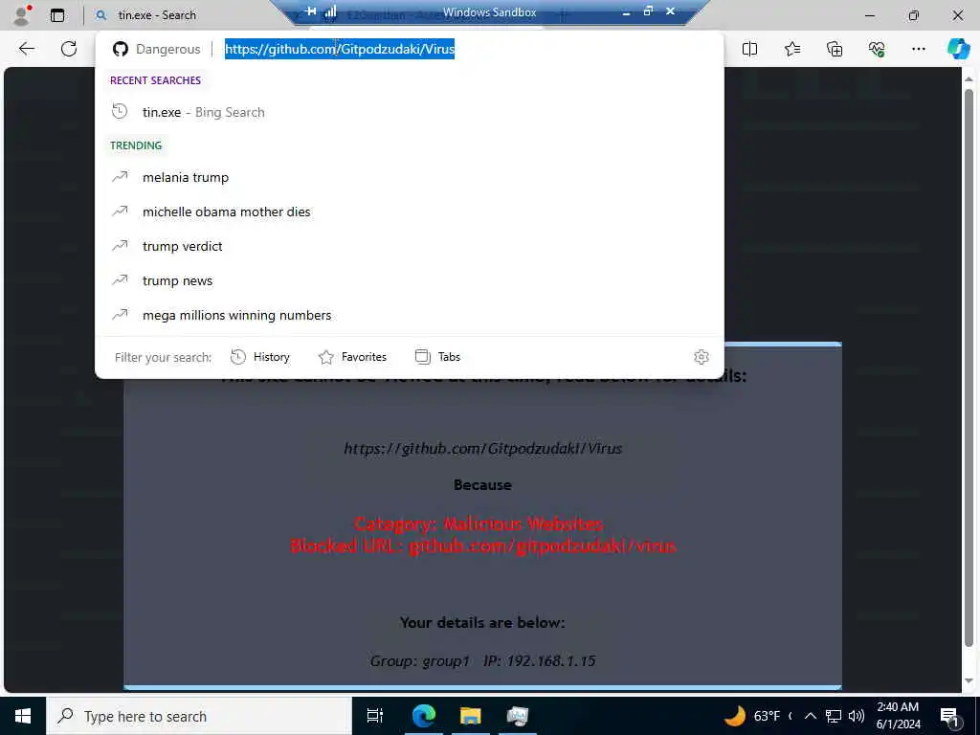Select trending search trump verdict

410,246
